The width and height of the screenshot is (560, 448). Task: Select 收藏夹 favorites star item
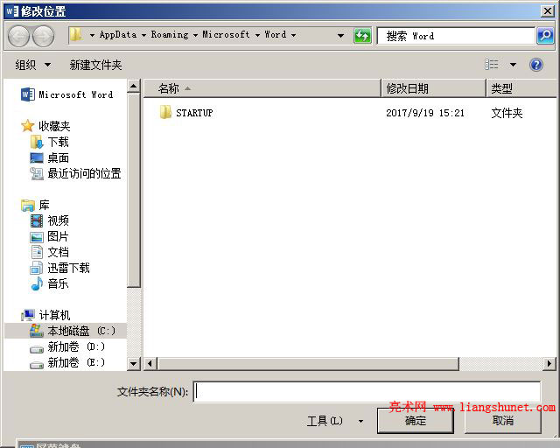(45, 126)
